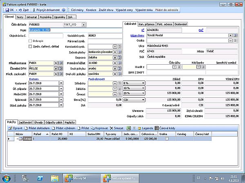
Task: Expand the Plnění DPH date dropdown
Action: coord(61,94)
